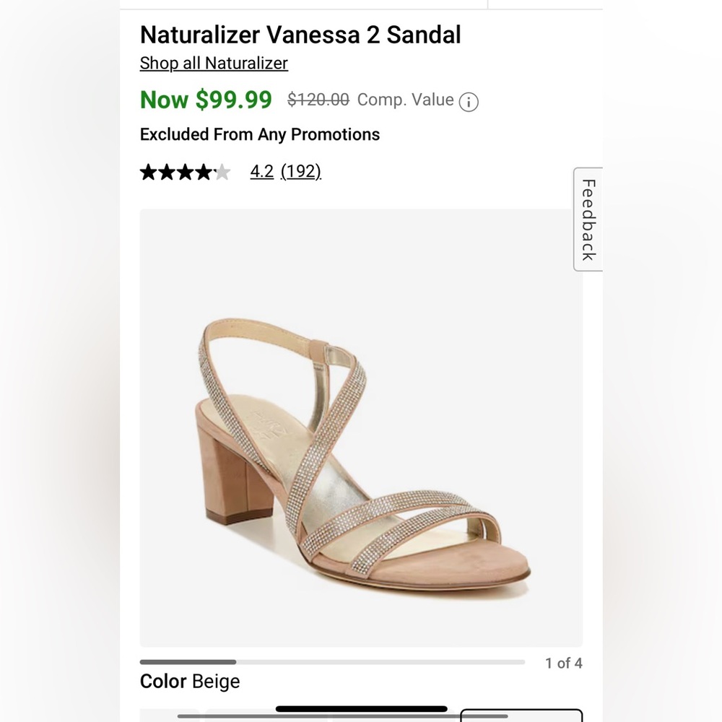Tap the 1 of 4 image counter
This screenshot has height=722, width=722.
pos(565,662)
